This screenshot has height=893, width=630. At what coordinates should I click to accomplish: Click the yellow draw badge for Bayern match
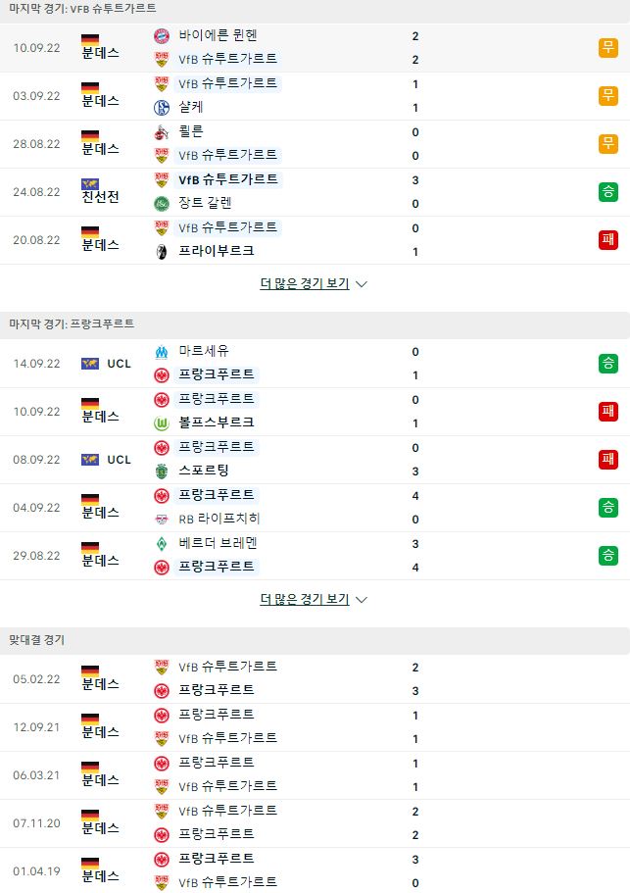tap(607, 47)
